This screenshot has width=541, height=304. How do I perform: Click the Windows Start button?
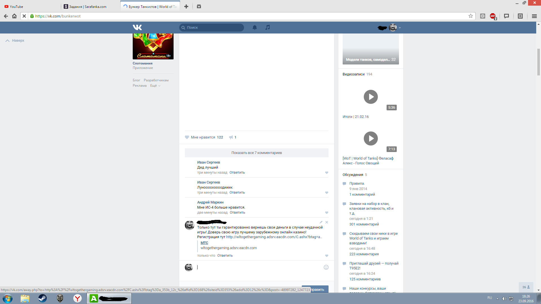tap(7, 298)
